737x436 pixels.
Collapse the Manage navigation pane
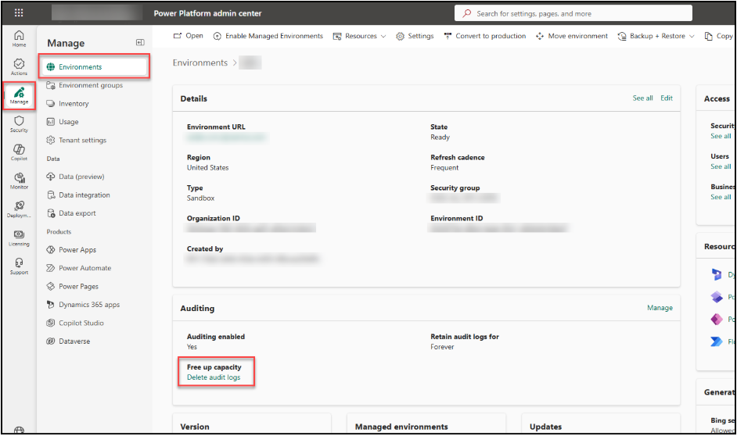pyautogui.click(x=140, y=42)
